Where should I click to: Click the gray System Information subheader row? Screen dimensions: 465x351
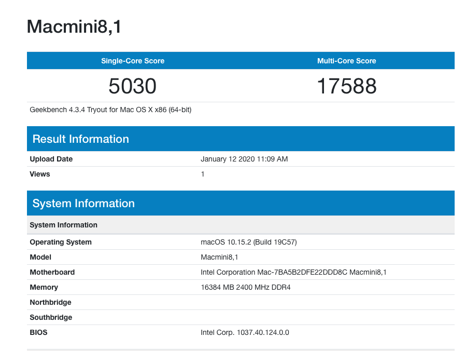(241, 225)
